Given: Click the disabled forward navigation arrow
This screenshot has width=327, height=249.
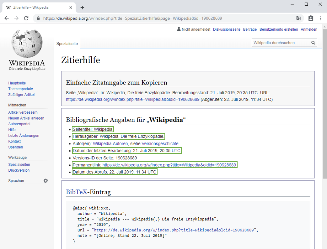Looking at the screenshot, I should click(16, 18).
